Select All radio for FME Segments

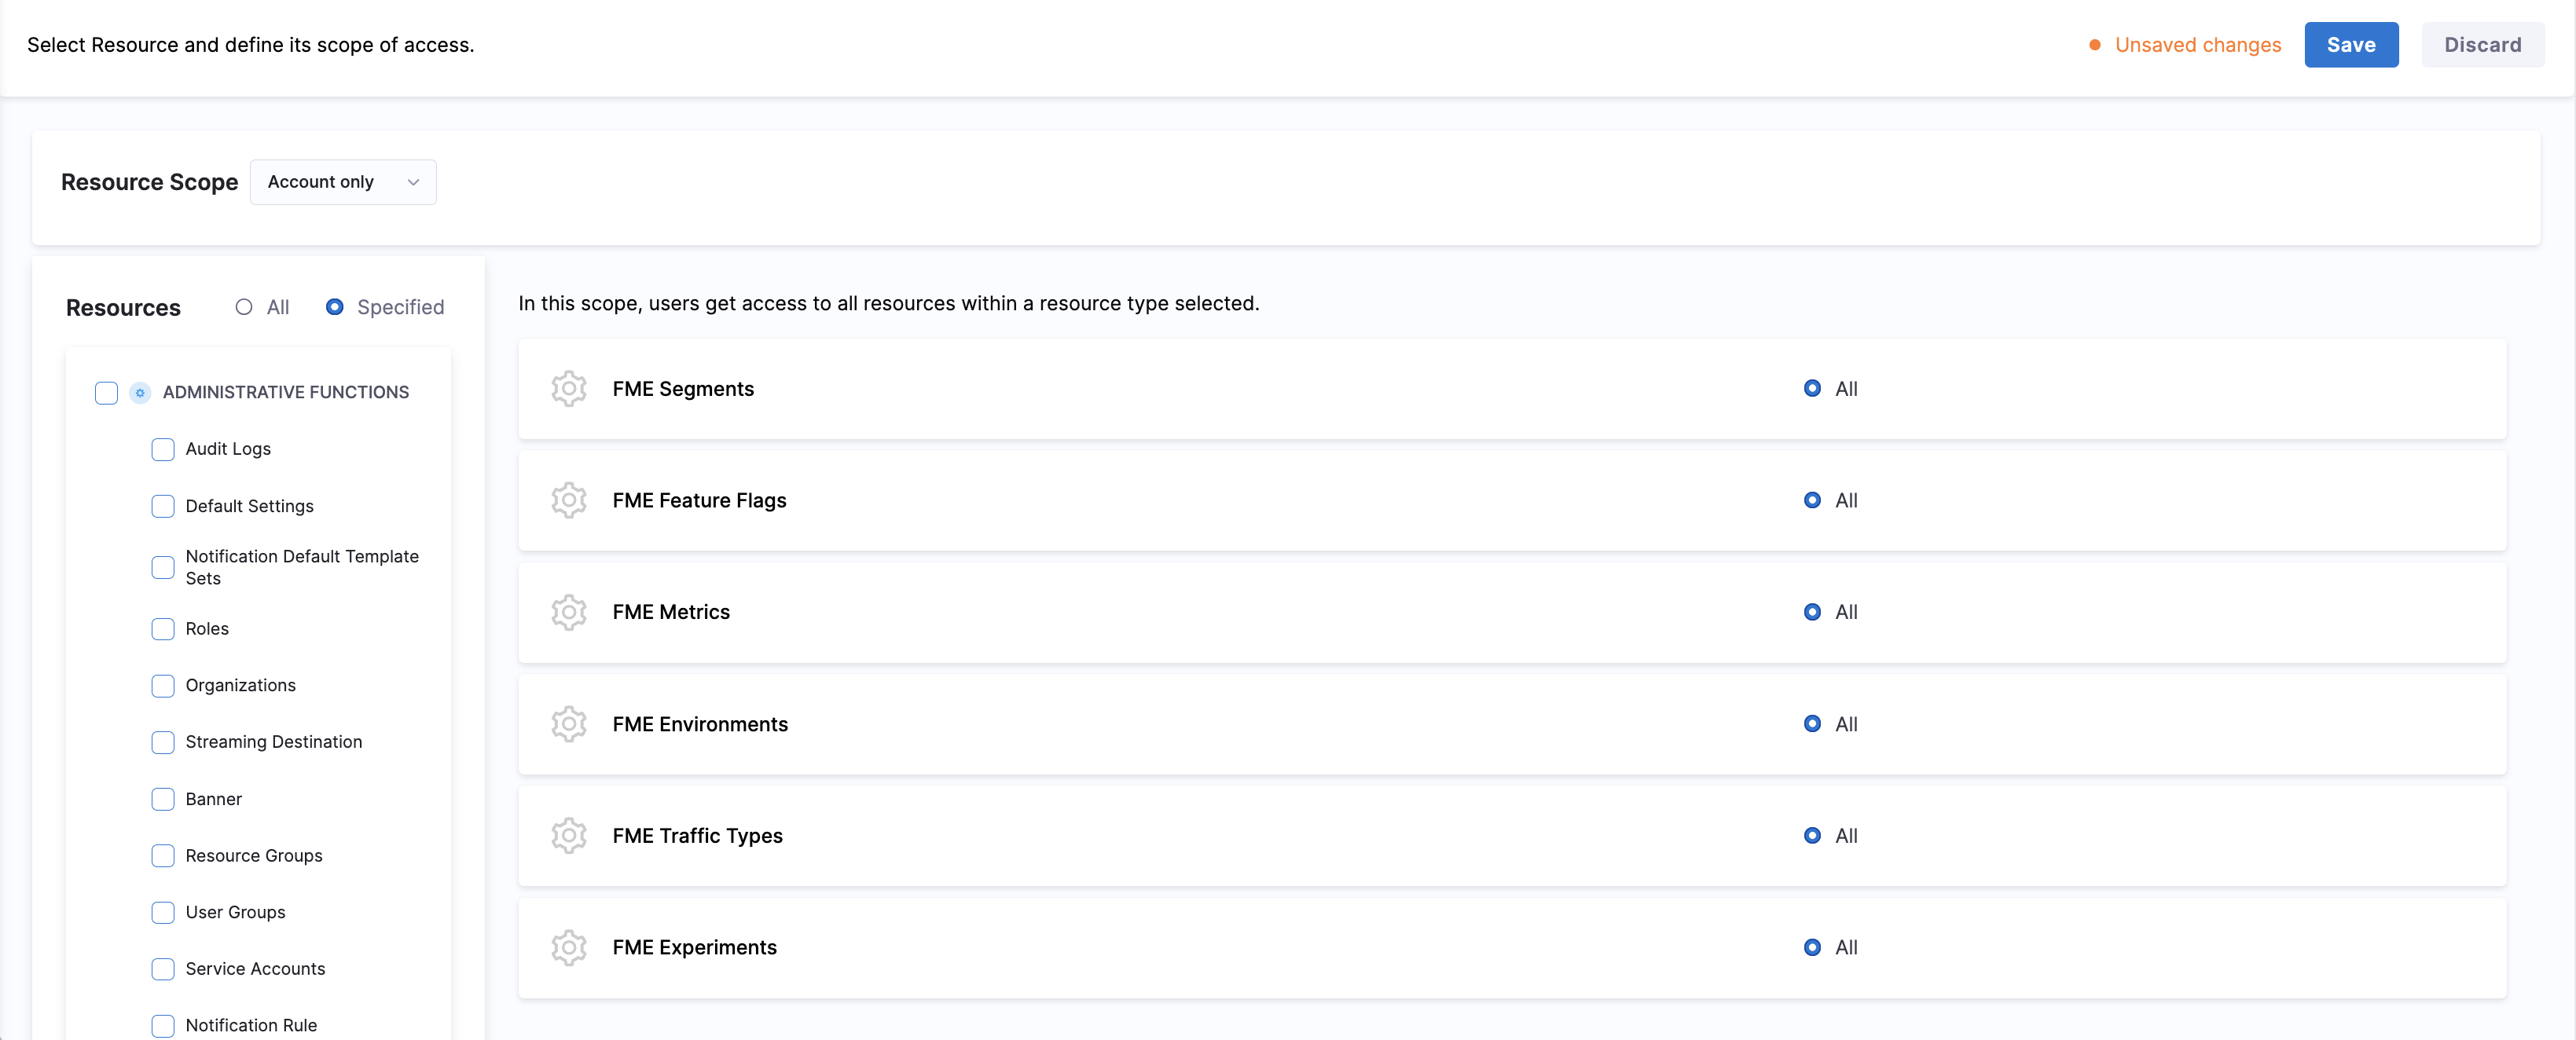[x=1812, y=388]
